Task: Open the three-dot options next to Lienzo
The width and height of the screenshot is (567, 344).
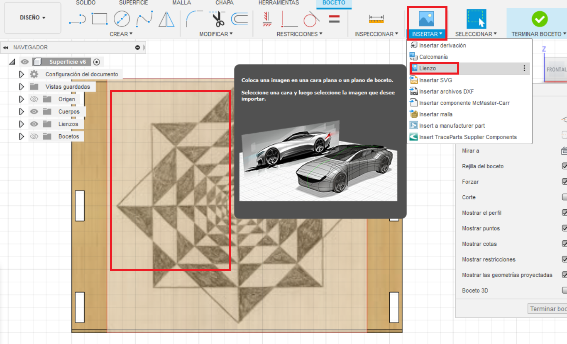Action: tap(524, 68)
